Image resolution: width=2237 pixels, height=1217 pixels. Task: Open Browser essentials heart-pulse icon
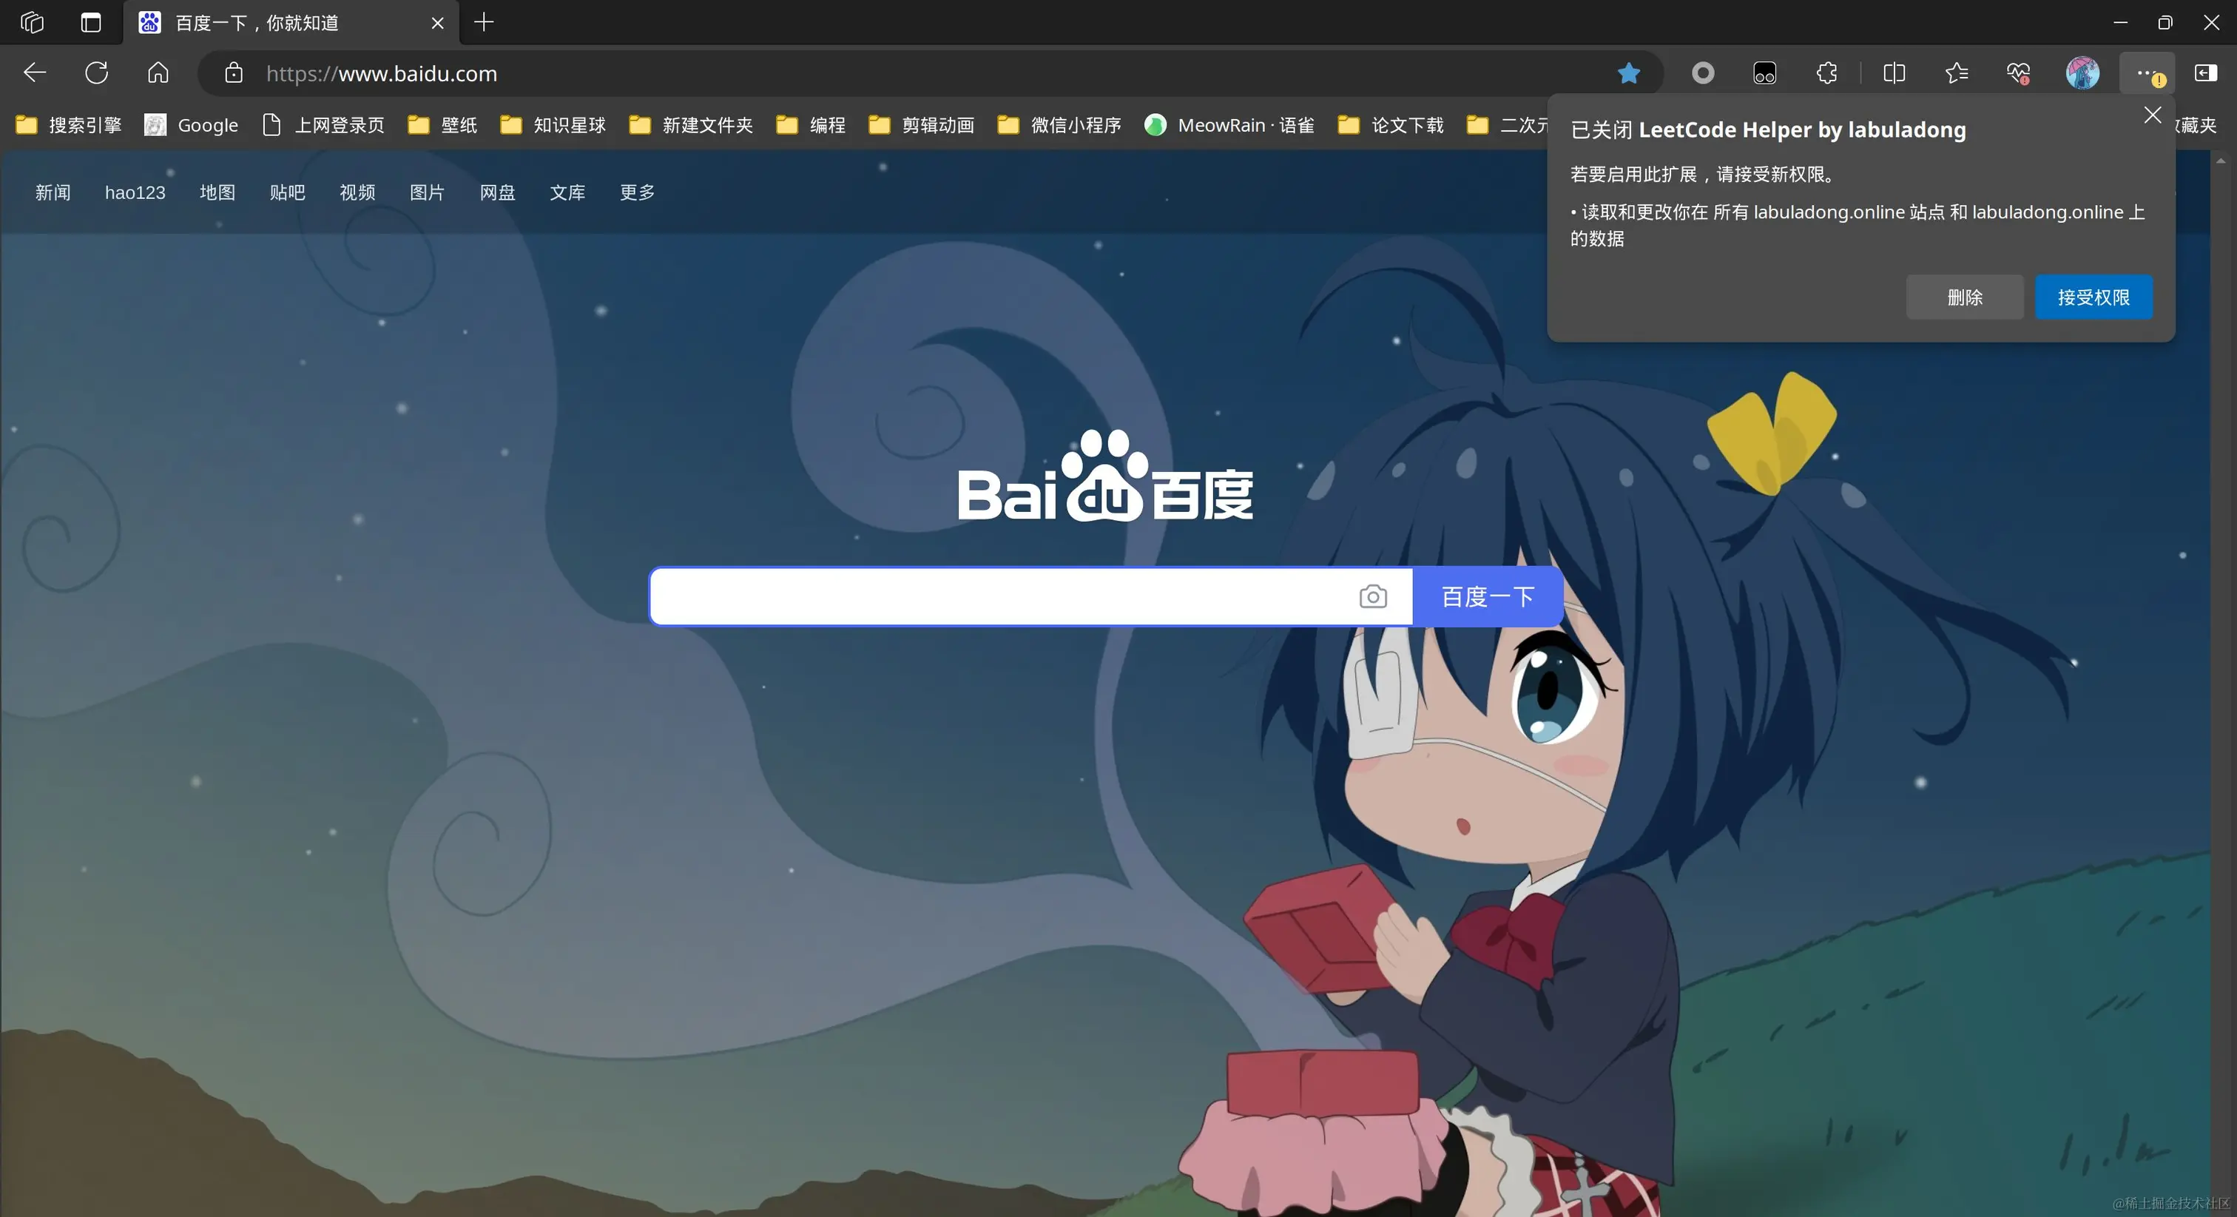pyautogui.click(x=2018, y=73)
